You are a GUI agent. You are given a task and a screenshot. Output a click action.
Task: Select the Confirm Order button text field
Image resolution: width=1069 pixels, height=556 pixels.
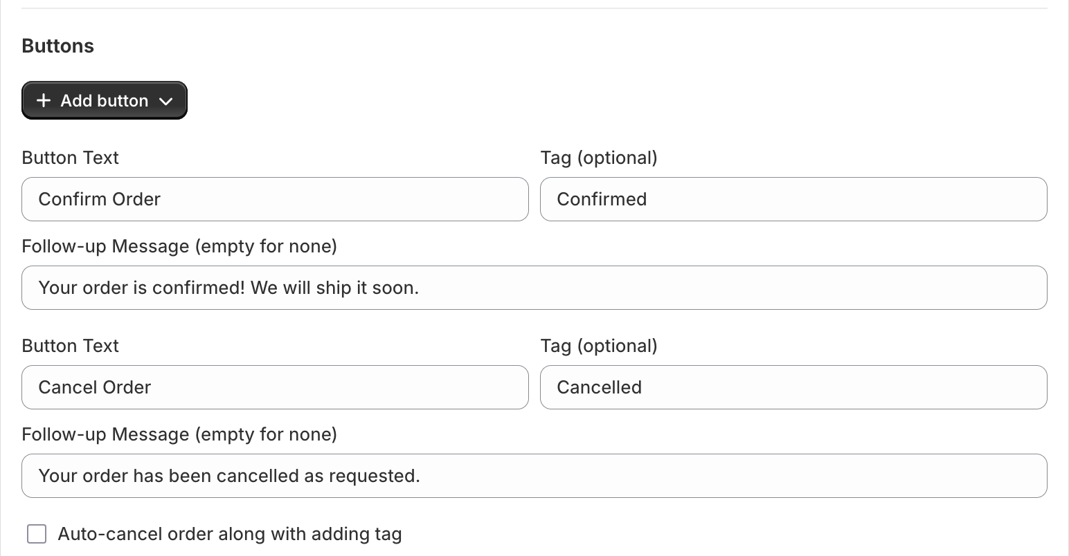(275, 199)
